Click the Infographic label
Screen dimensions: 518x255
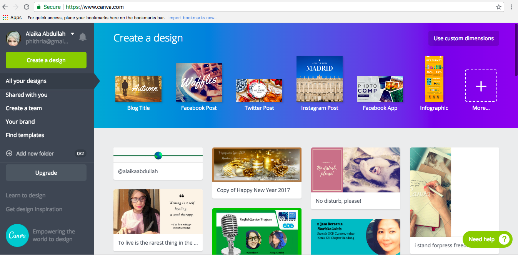pyautogui.click(x=434, y=108)
